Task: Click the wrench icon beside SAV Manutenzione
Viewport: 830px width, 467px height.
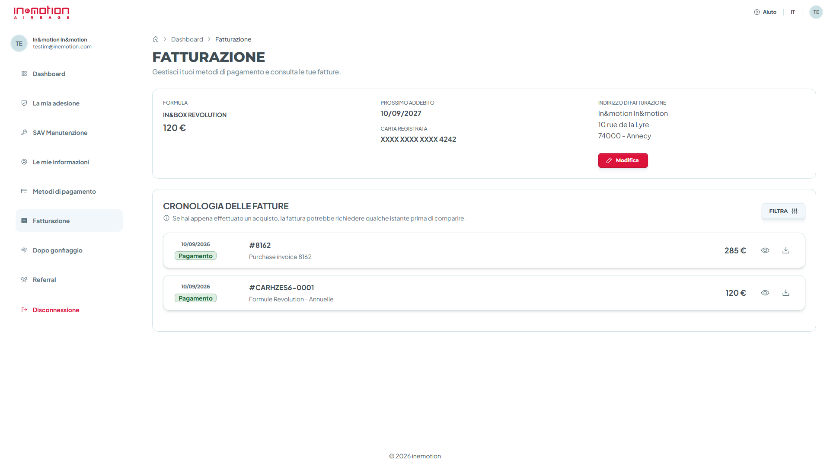Action: [24, 132]
